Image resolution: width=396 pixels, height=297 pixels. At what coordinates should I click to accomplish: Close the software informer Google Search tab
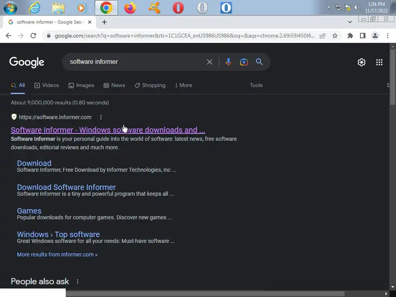(x=90, y=22)
